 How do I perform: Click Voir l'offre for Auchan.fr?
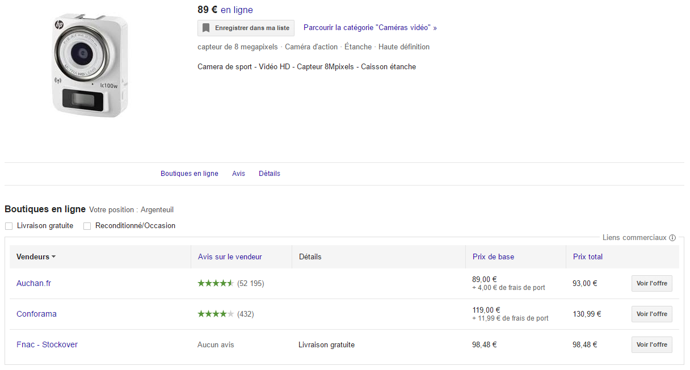[652, 283]
